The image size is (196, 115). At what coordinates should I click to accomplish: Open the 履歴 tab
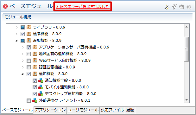coord(130,110)
